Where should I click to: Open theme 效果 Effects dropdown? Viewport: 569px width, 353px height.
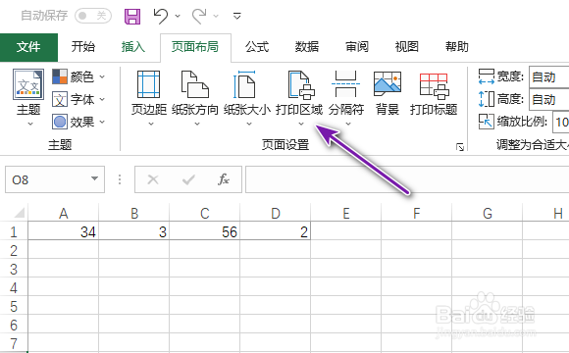pos(78,122)
